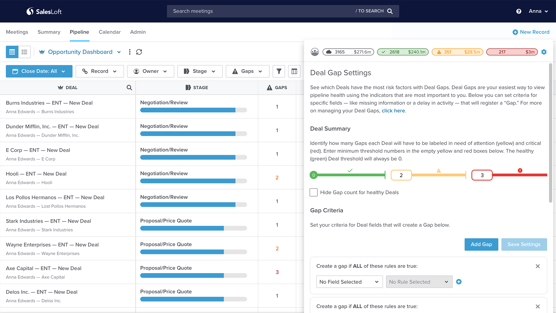The height and width of the screenshot is (313, 556).
Task: Open the help question mark icon
Action: [519, 11]
